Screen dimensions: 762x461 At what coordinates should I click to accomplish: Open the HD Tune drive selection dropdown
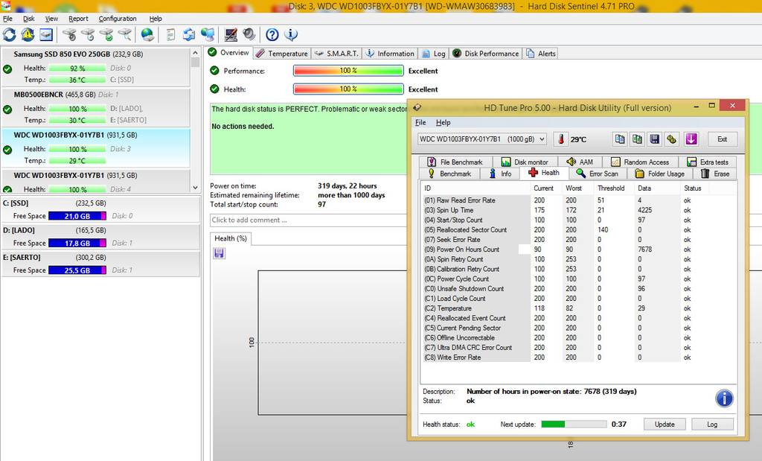pos(481,139)
